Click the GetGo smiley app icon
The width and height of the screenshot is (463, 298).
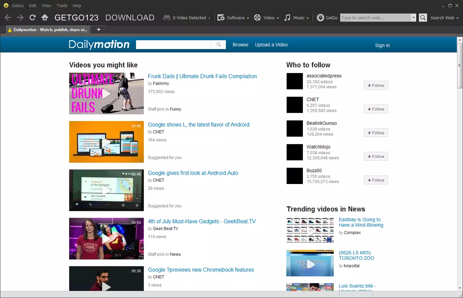(6, 6)
